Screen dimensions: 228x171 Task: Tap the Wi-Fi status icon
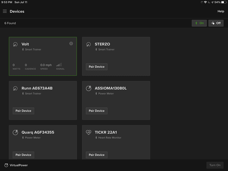(x=205, y=2)
